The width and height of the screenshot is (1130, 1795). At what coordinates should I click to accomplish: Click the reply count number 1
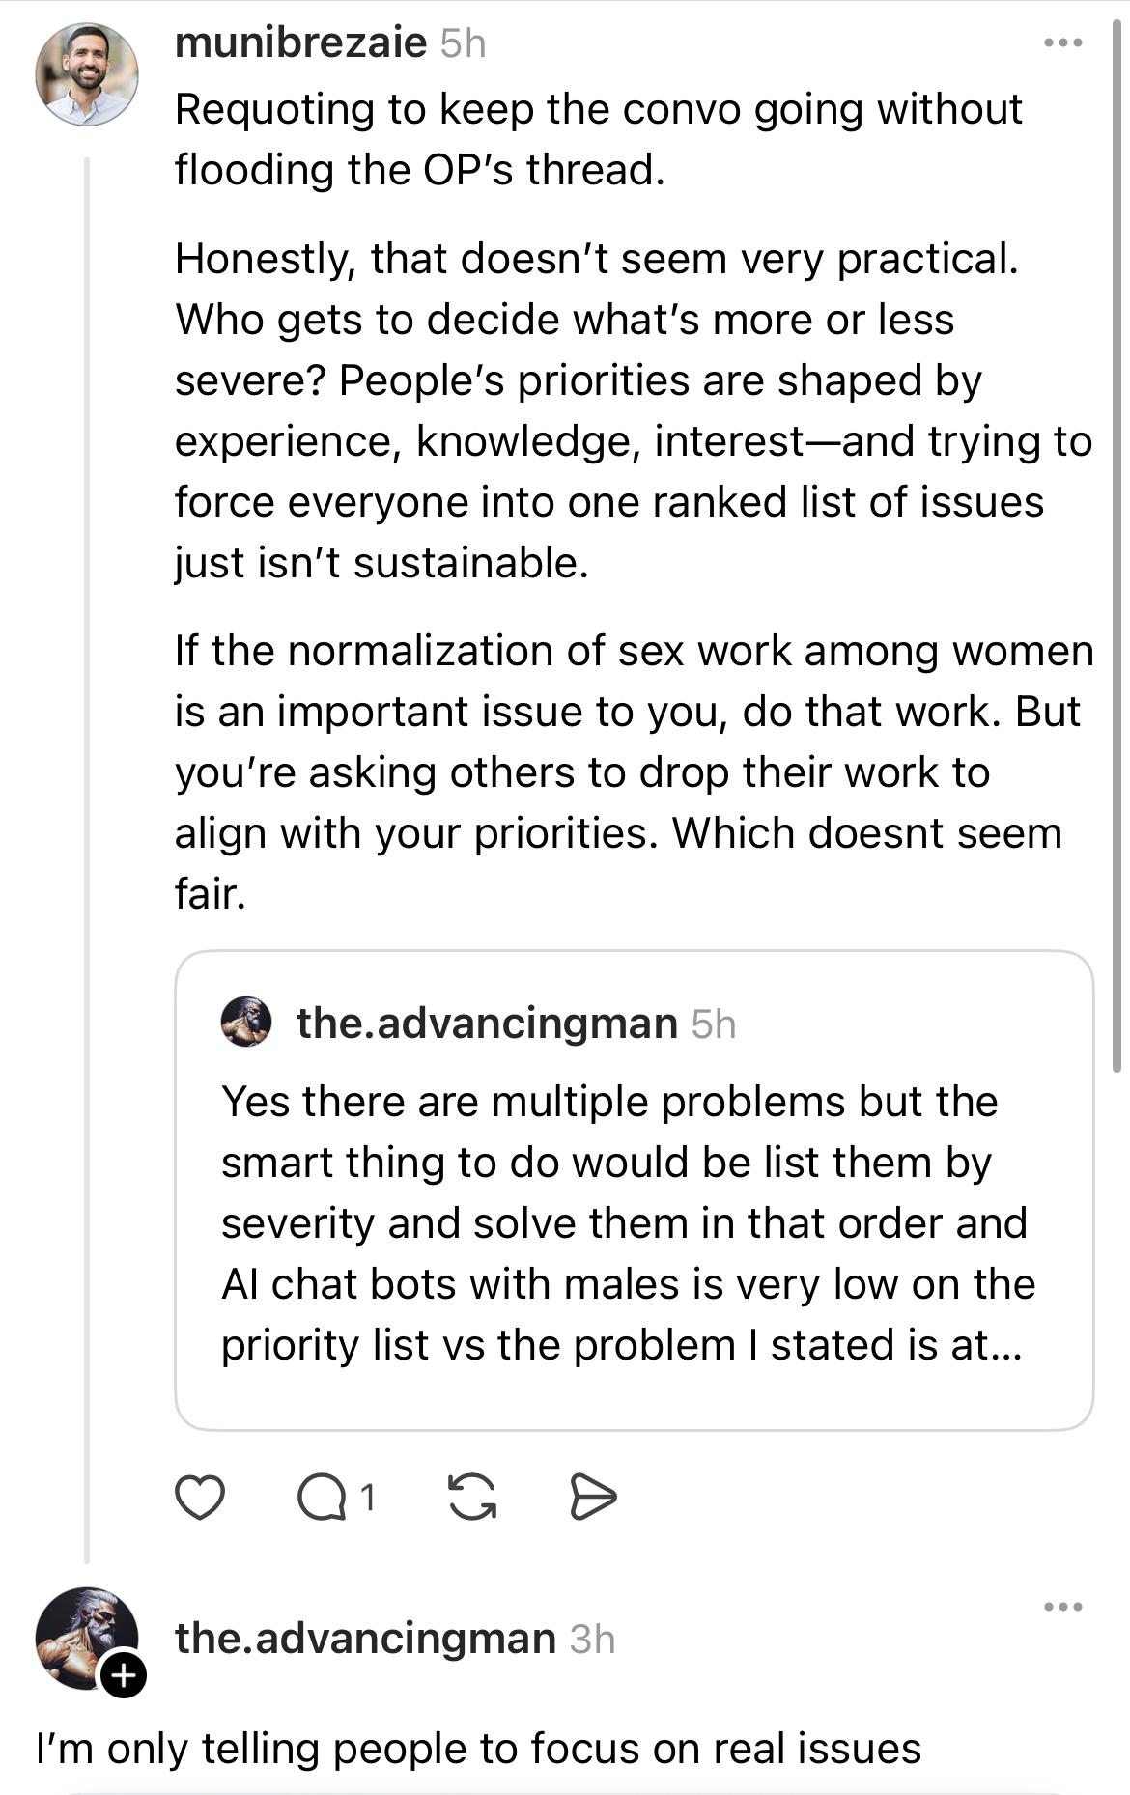367,1498
